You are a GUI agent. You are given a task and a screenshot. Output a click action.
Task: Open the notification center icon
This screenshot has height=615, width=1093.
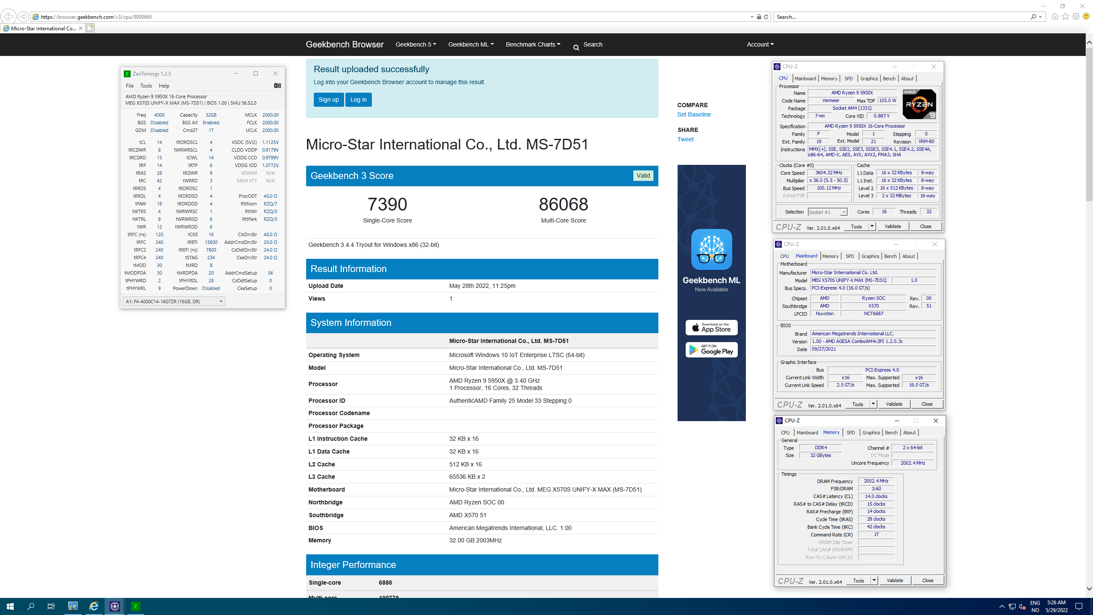[1079, 606]
